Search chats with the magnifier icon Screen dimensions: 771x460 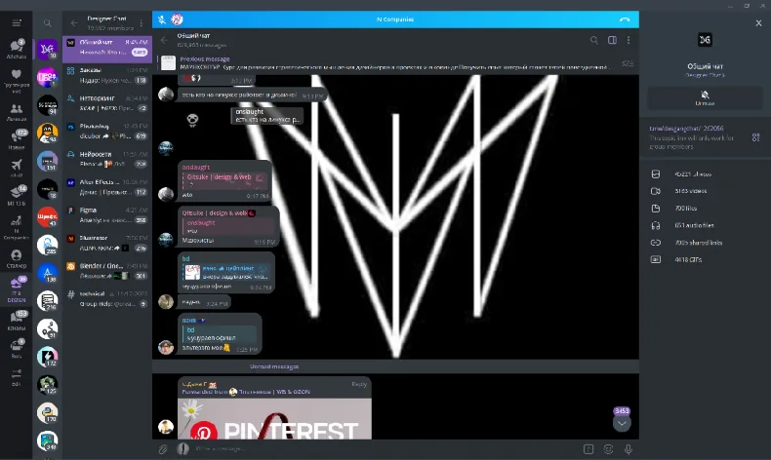(47, 23)
